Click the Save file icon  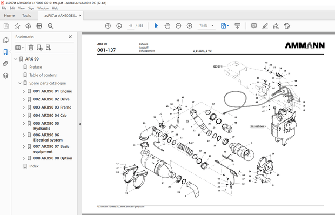click(x=6, y=26)
